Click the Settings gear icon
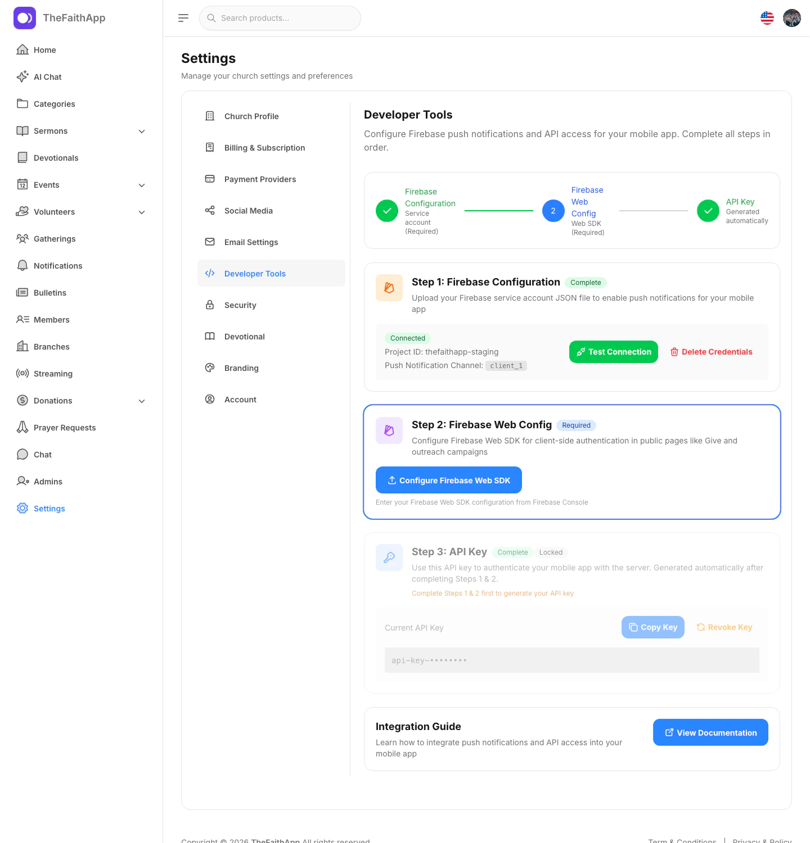 coord(22,508)
